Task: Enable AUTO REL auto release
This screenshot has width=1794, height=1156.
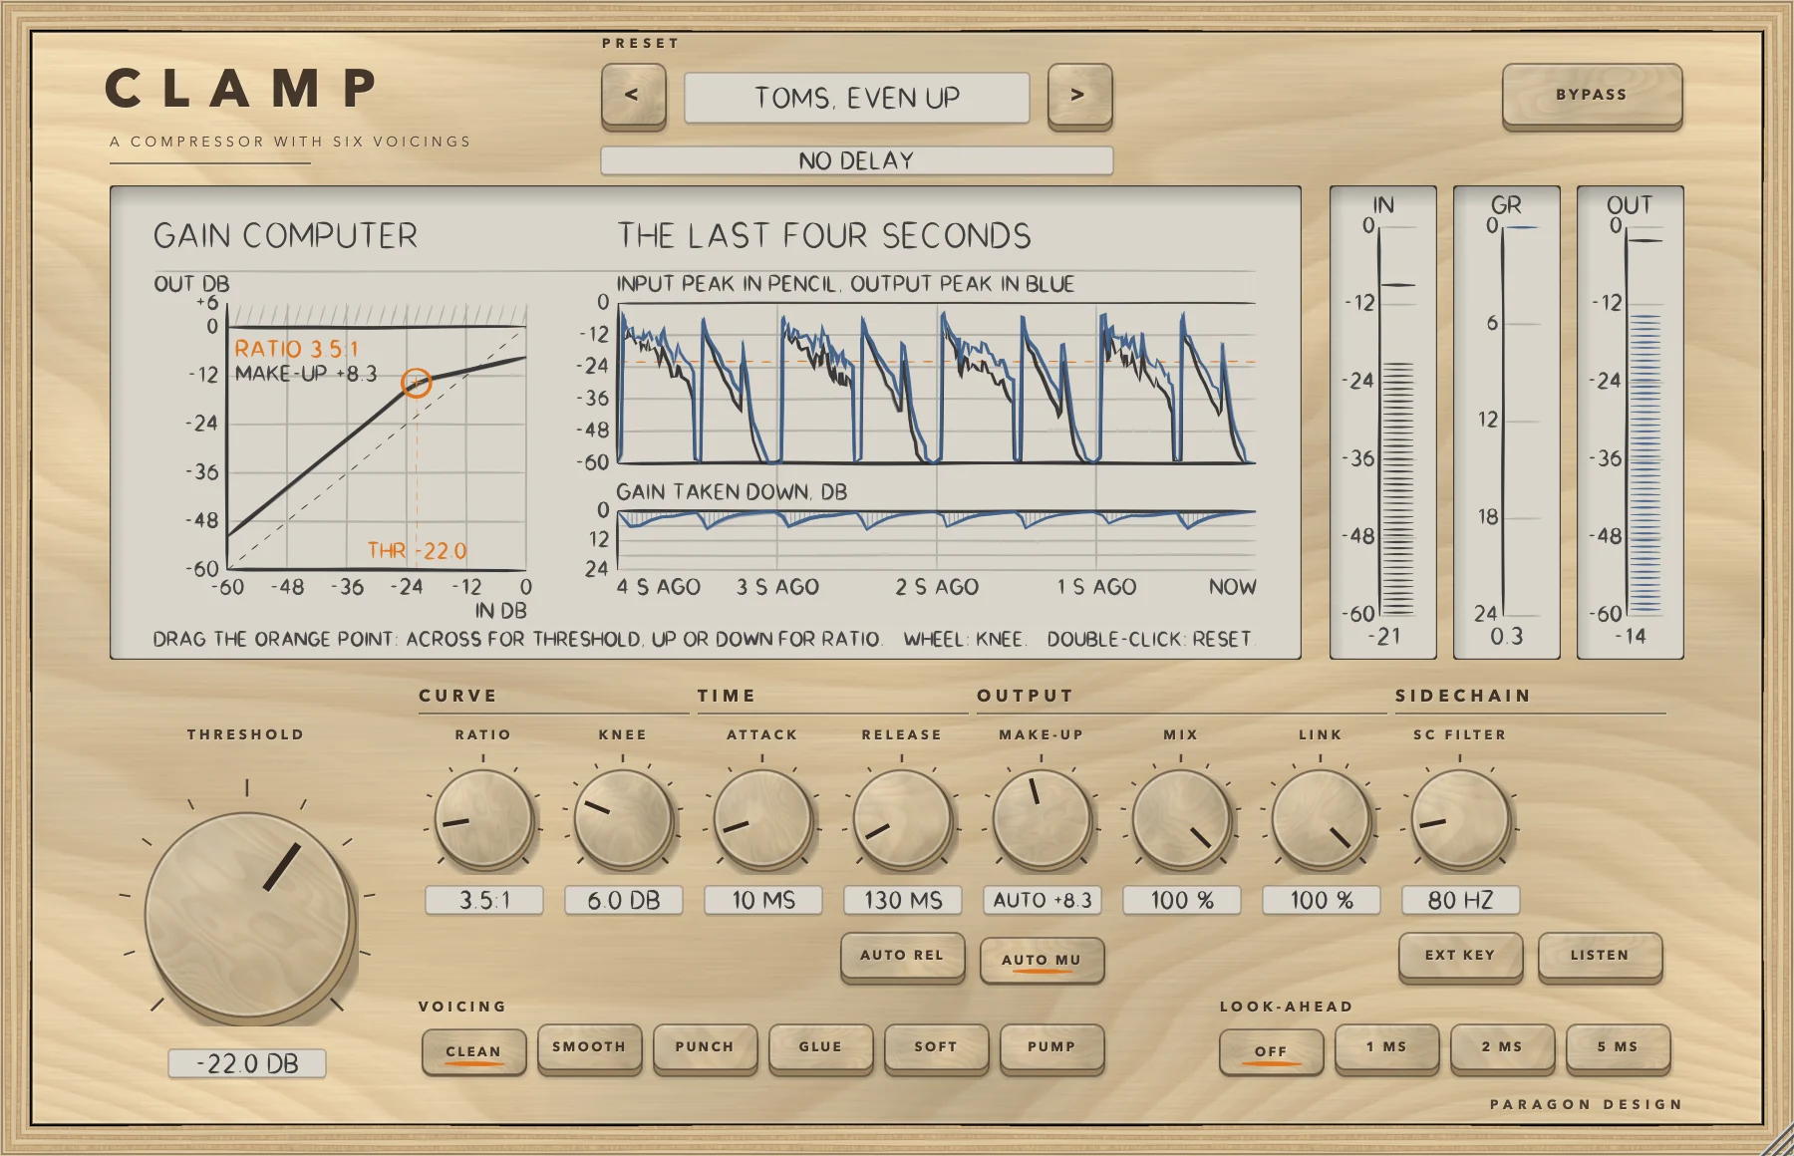Action: pyautogui.click(x=903, y=957)
